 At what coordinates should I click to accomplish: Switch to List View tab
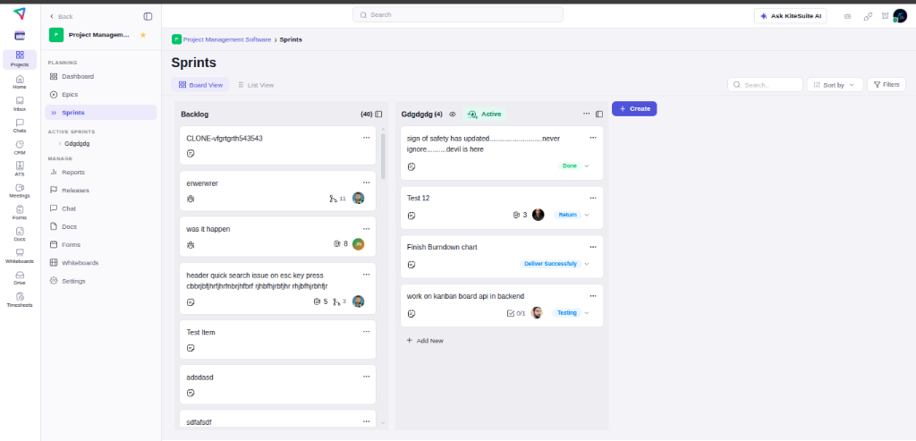[256, 85]
